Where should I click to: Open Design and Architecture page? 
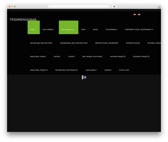click(41, 43)
